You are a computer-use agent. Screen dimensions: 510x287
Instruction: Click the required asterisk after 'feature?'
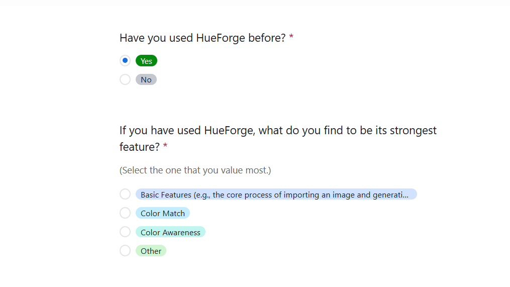[x=165, y=145]
